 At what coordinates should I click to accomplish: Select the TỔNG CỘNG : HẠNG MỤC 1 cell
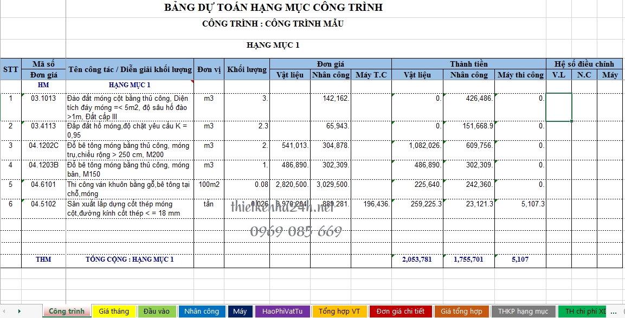point(130,261)
